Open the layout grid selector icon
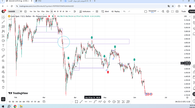Image resolution: width=195 pixels, height=108 pixels. [x=97, y=11]
